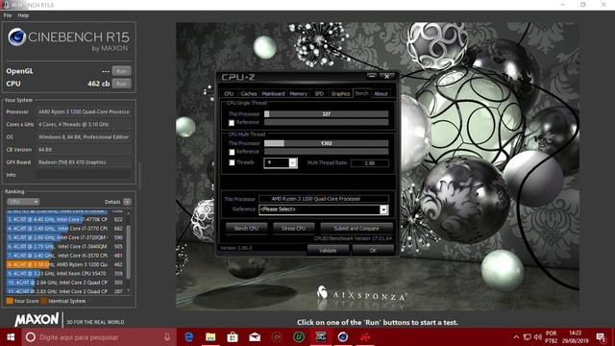Open the volume icon in the system tray

pyautogui.click(x=538, y=337)
